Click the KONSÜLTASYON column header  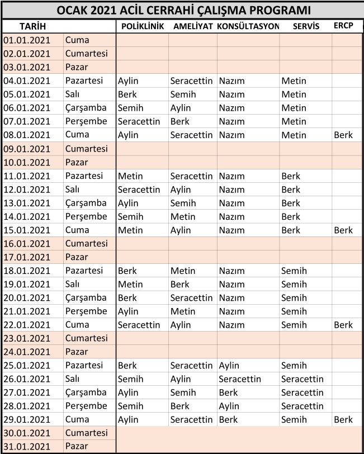point(248,26)
